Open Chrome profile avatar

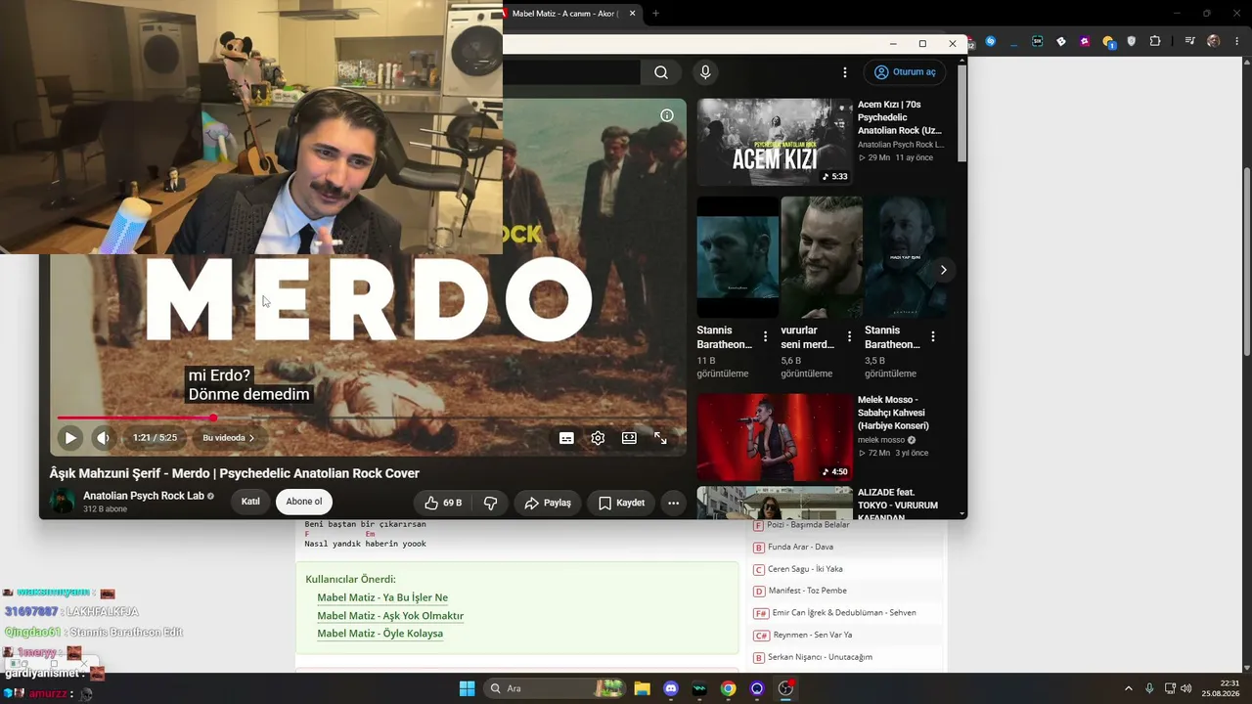pos(1214,41)
